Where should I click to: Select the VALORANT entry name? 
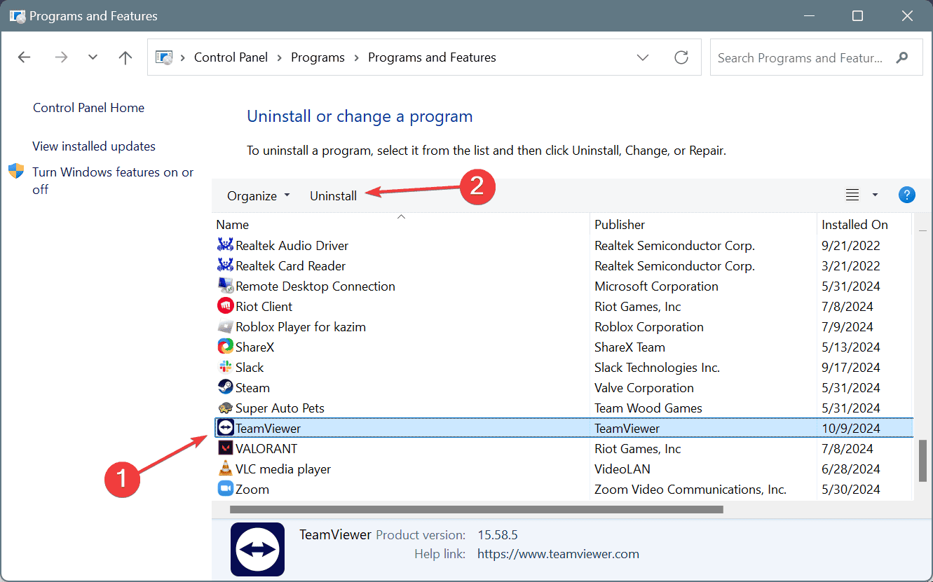[x=266, y=448]
